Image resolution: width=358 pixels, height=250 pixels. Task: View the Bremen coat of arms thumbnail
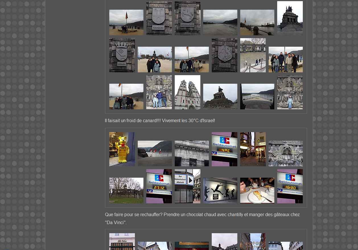[x=122, y=55]
